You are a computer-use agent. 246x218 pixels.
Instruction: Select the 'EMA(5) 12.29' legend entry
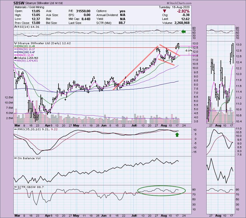point(25,55)
